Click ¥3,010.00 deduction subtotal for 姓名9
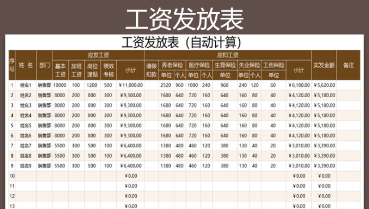 pyautogui.click(x=299, y=166)
